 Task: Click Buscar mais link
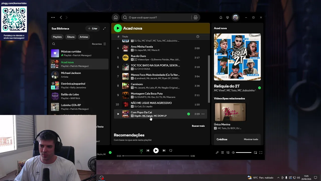198,126
